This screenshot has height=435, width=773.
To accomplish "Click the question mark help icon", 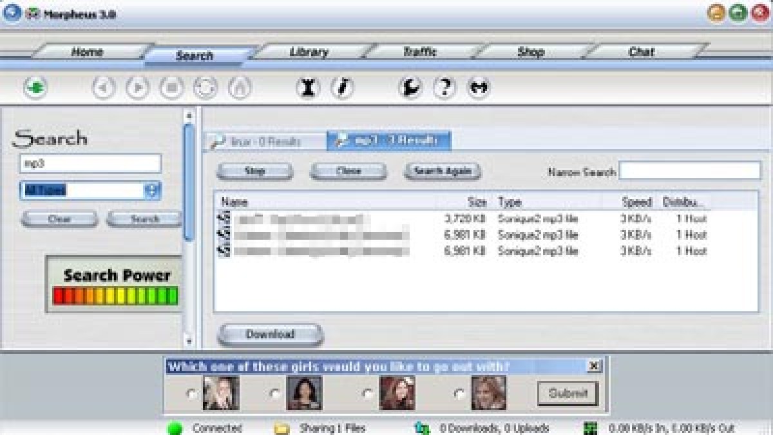I will tap(444, 88).
